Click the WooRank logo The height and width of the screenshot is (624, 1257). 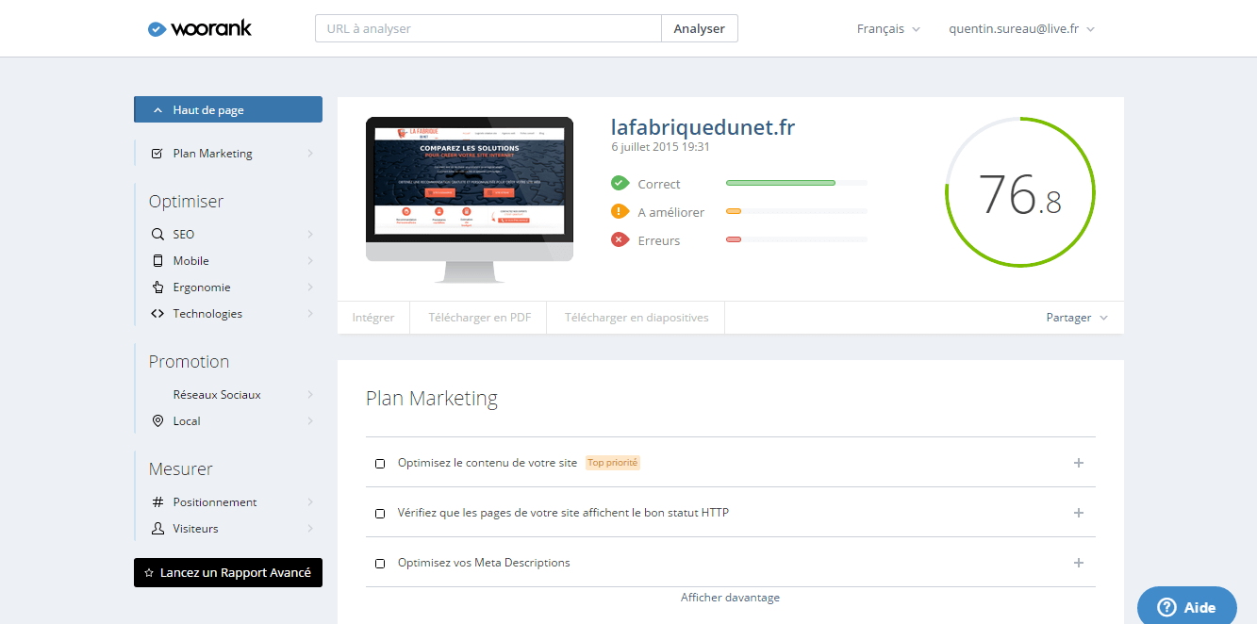[x=200, y=28]
